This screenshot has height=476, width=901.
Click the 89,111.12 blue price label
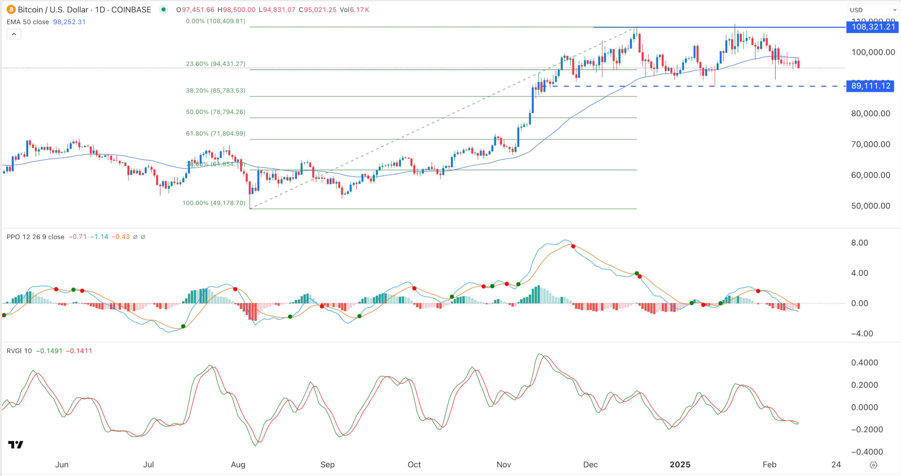tap(870, 86)
